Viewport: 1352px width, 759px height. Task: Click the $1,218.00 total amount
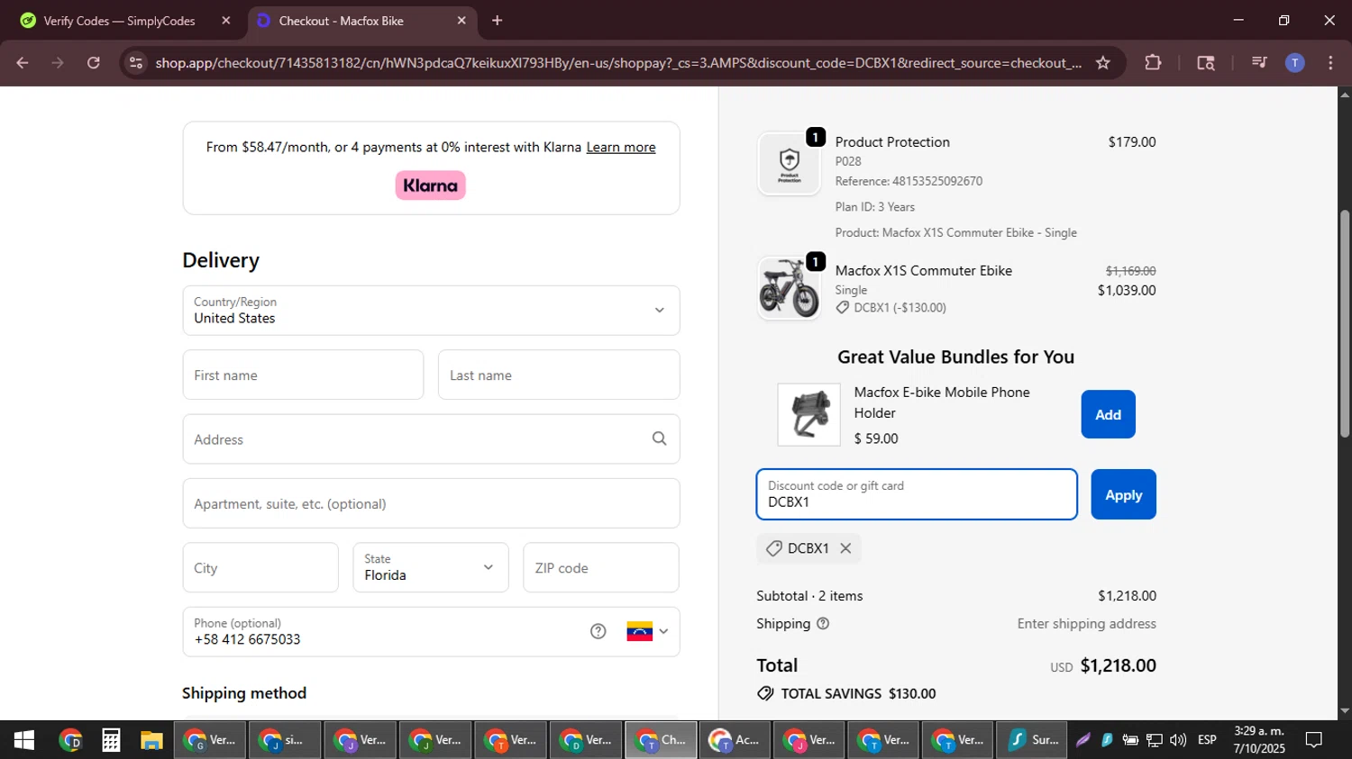click(x=1118, y=665)
